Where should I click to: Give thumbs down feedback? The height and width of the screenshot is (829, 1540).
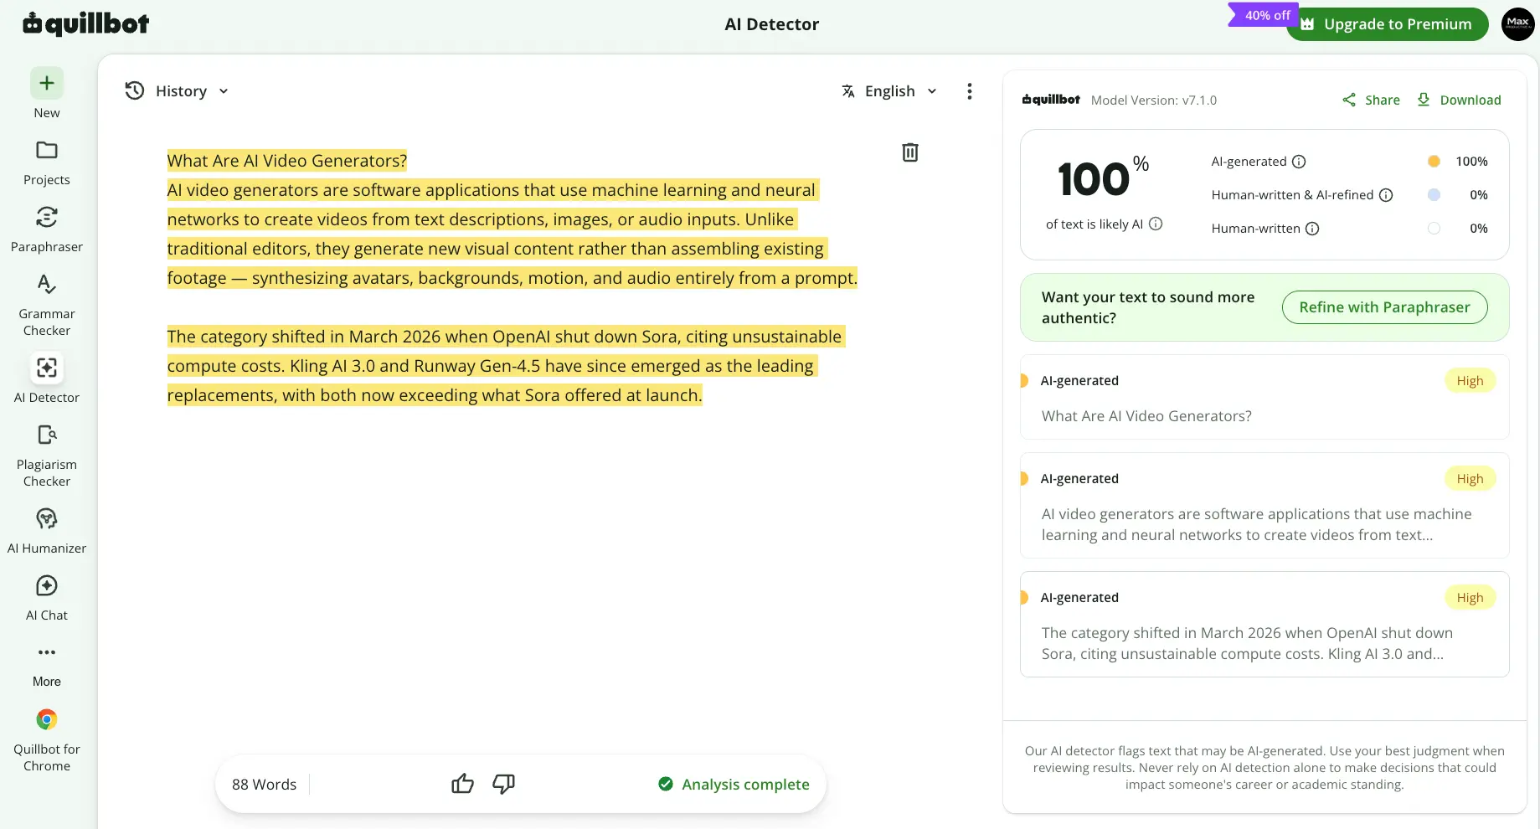pyautogui.click(x=503, y=784)
